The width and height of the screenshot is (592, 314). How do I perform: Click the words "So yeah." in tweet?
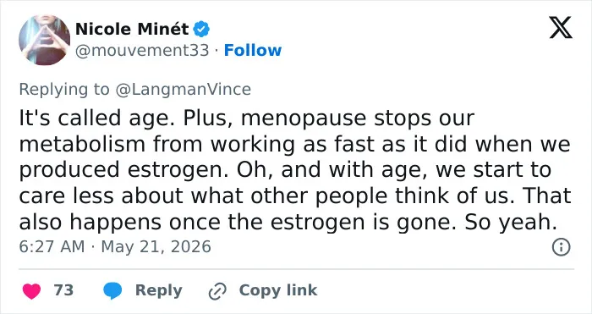511,223
